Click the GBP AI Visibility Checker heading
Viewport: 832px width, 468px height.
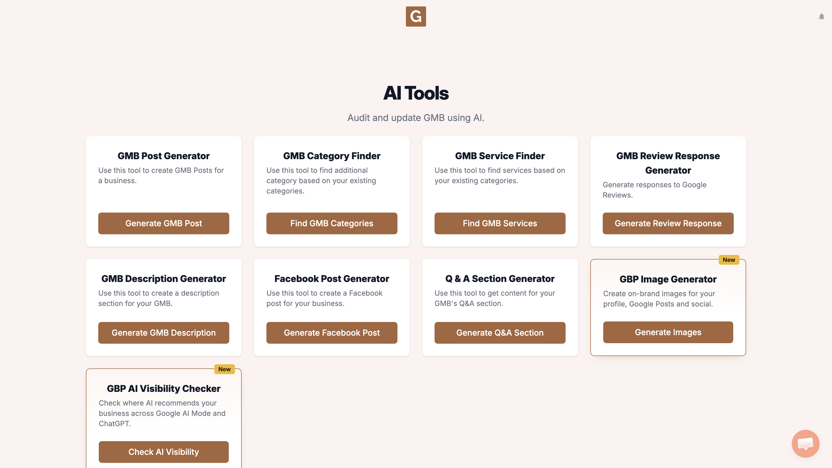(x=164, y=389)
